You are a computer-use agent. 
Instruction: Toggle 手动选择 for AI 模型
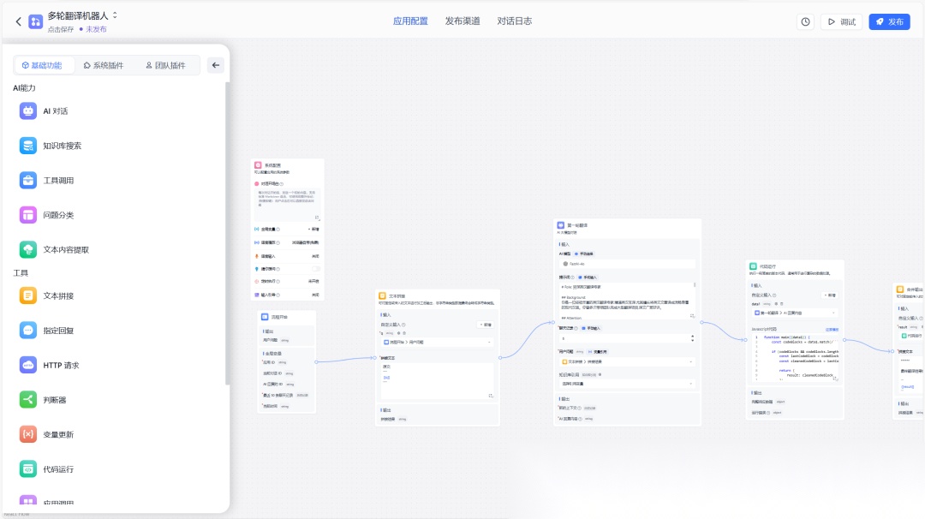(584, 254)
